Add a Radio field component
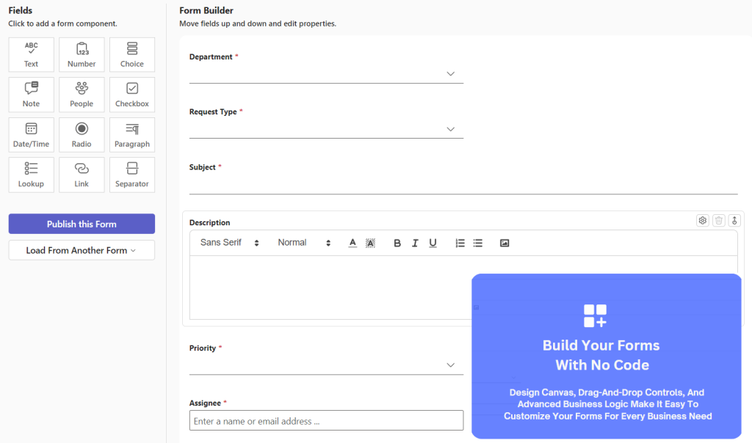The height and width of the screenshot is (443, 752). pyautogui.click(x=82, y=134)
